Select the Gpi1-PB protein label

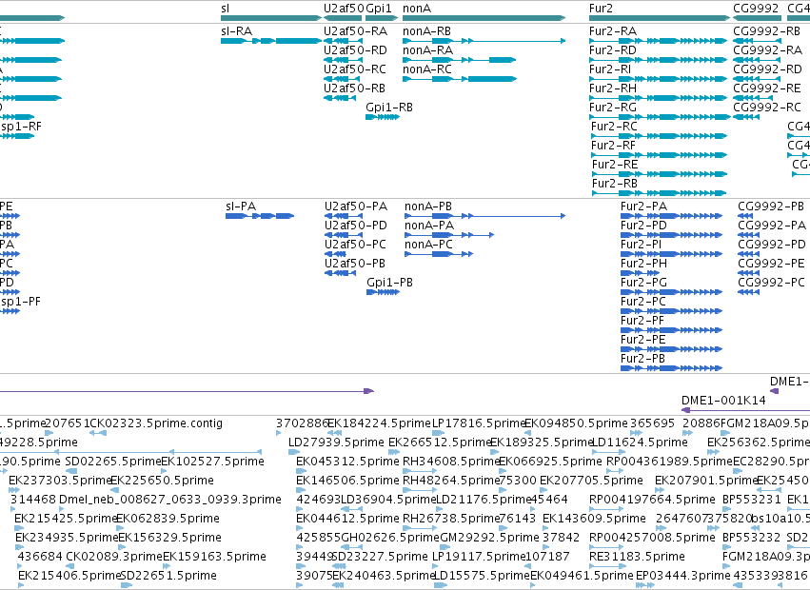390,283
